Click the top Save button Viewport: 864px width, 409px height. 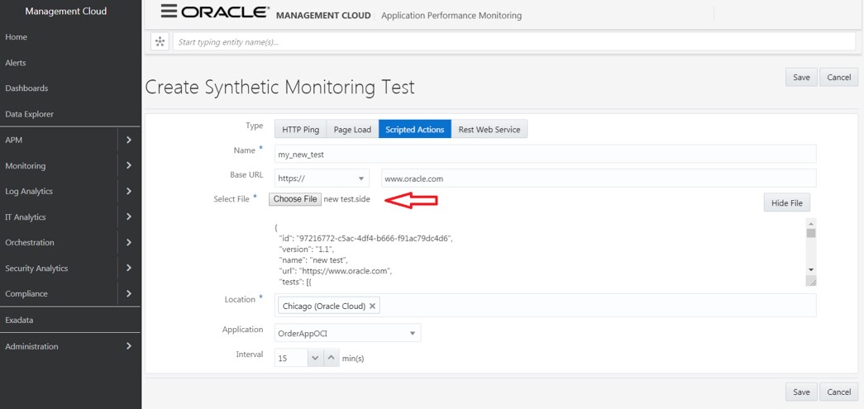tap(801, 77)
